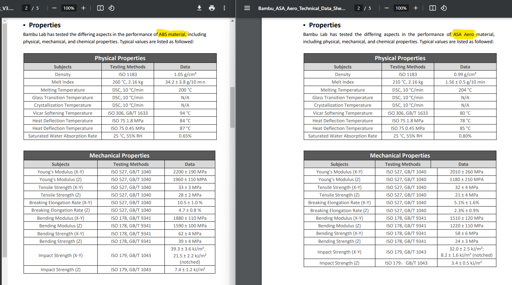Click ABS bending strength 62 ± 4 MPa
This screenshot has width=512, height=285.
pos(190,234)
